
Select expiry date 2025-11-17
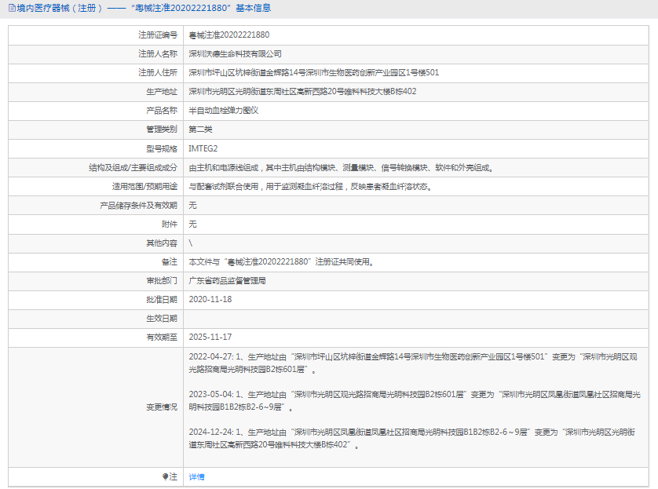(210, 338)
